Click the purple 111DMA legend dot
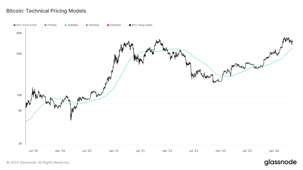The image size is (303, 170). pyautogui.click(x=45, y=25)
